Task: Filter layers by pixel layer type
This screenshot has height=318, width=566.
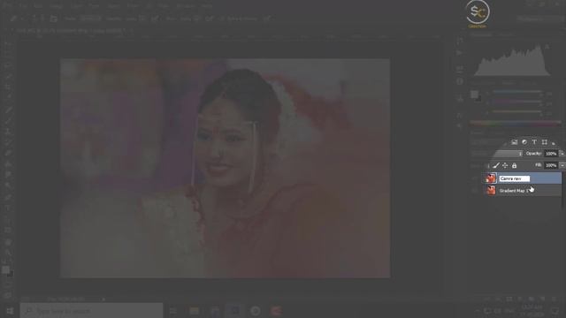Action: (515, 142)
